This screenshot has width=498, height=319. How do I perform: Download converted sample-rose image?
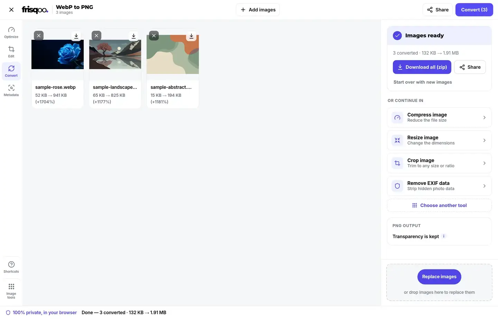coord(76,36)
